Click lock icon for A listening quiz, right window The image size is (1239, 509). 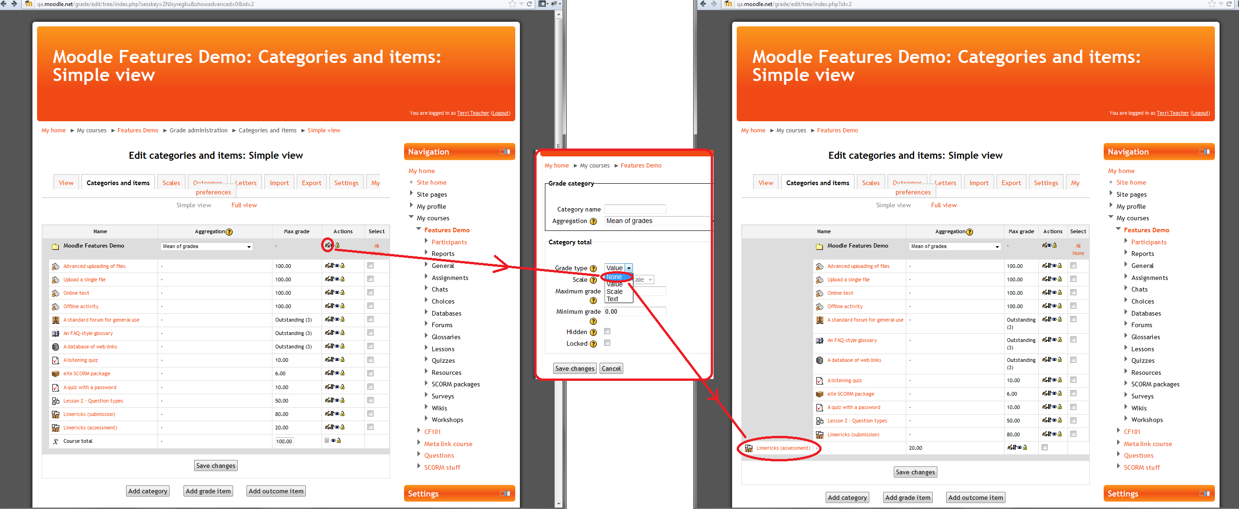pyautogui.click(x=1060, y=380)
